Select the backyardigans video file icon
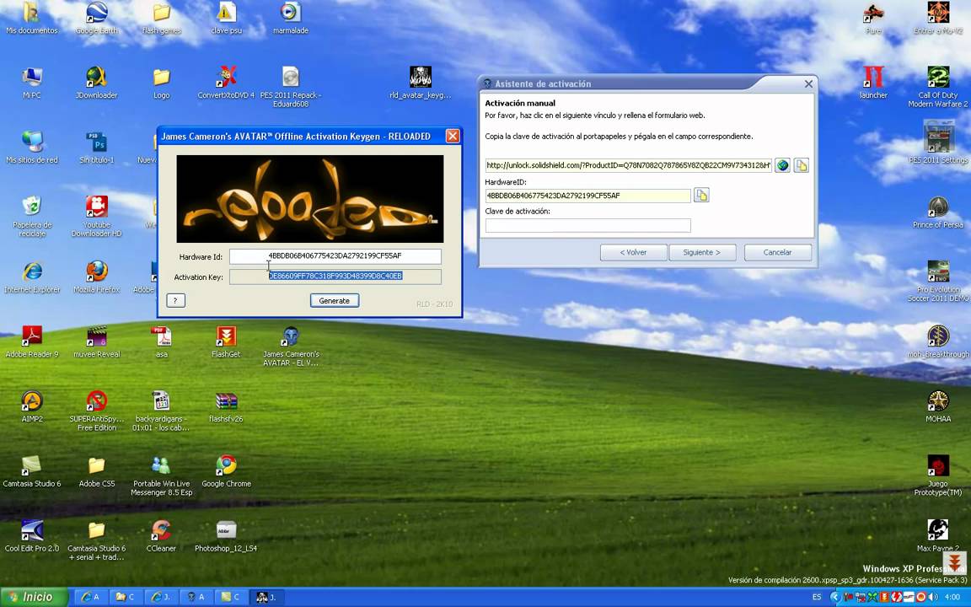971x607 pixels. click(161, 411)
